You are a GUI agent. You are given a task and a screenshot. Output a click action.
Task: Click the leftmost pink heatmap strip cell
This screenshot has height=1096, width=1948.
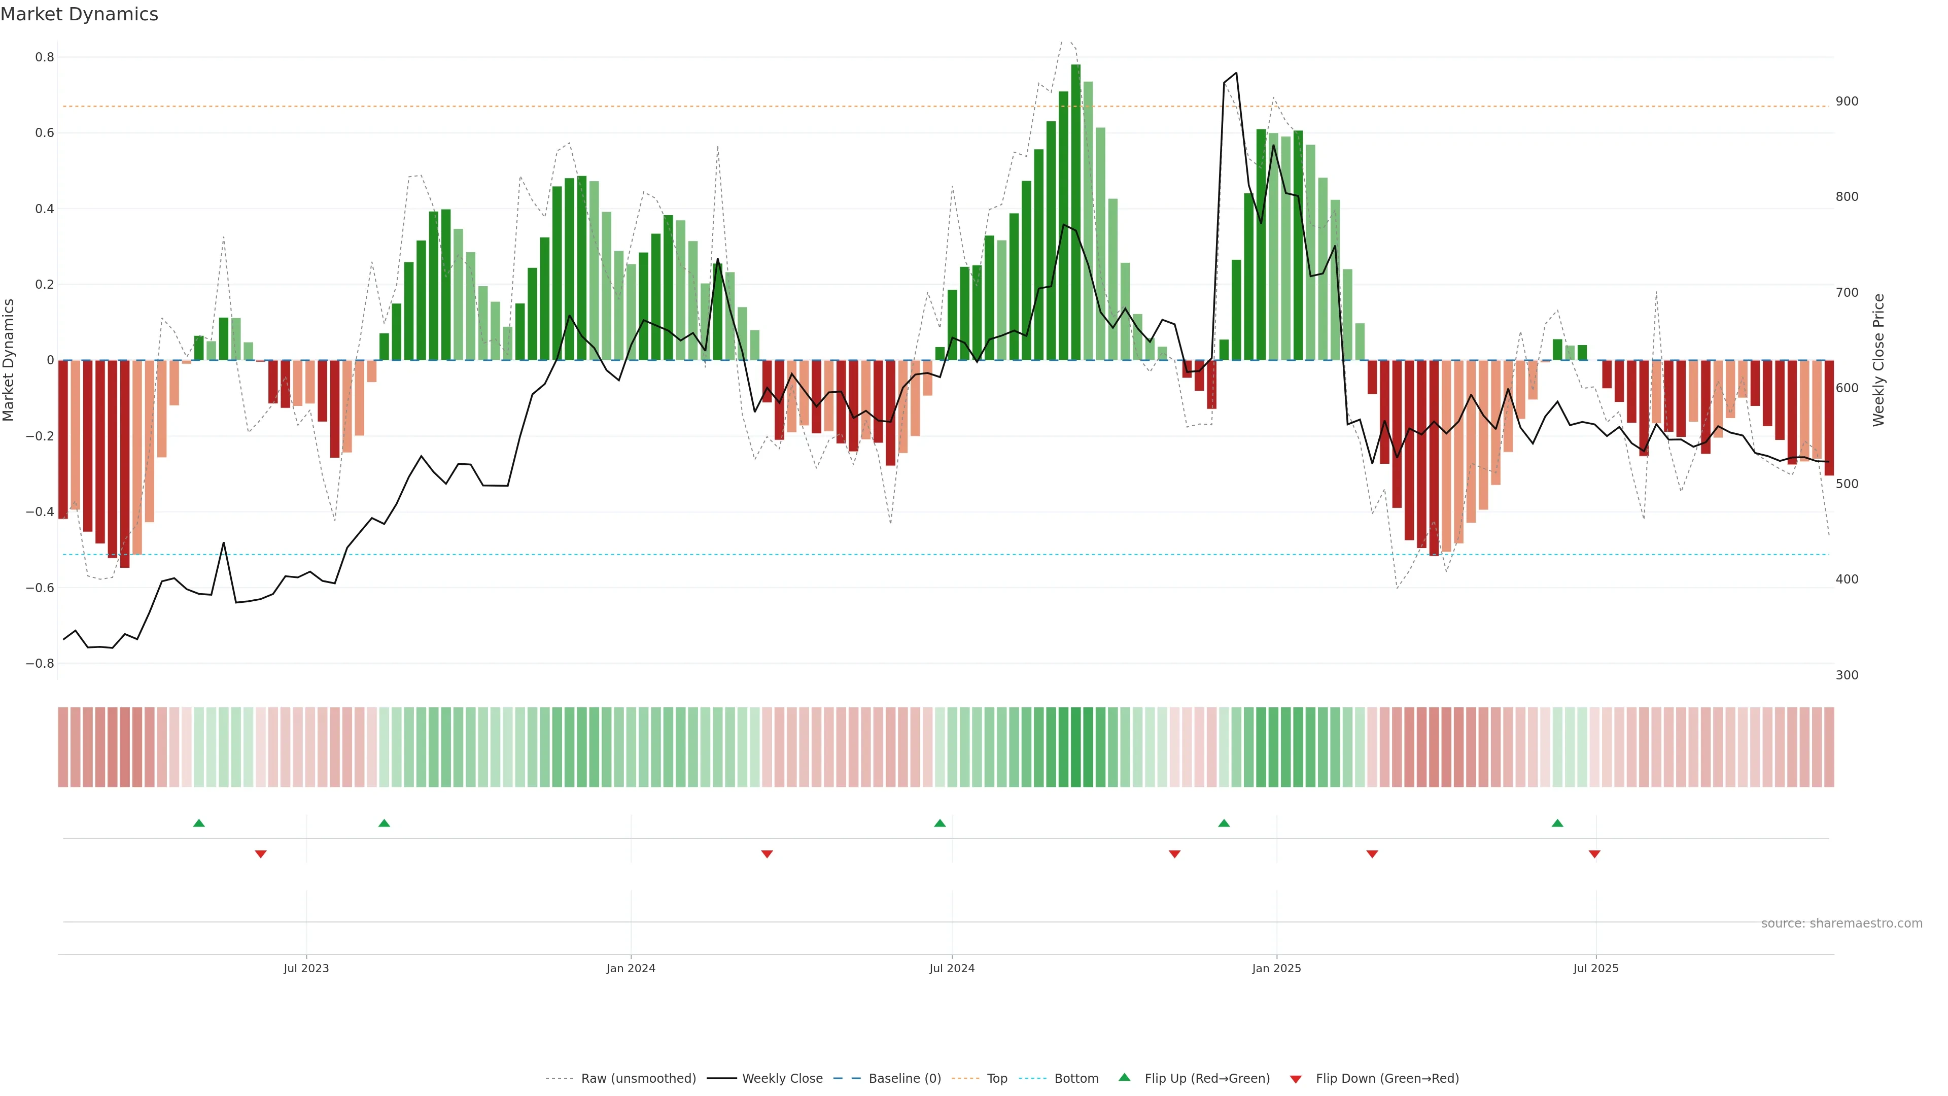pyautogui.click(x=63, y=747)
